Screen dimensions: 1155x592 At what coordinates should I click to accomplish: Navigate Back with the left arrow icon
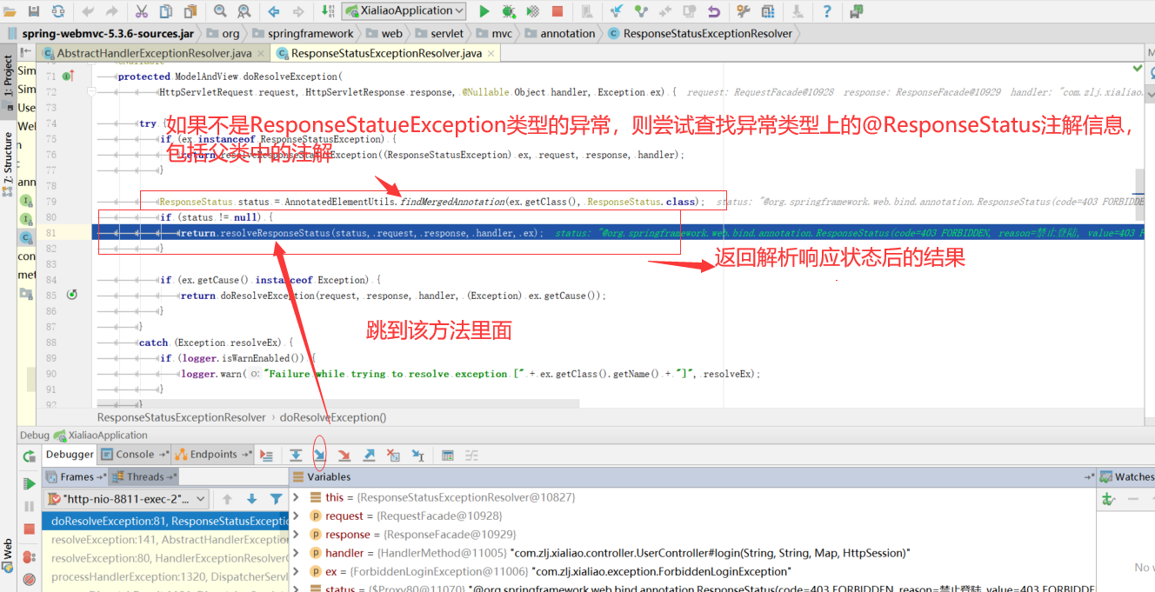pos(274,11)
